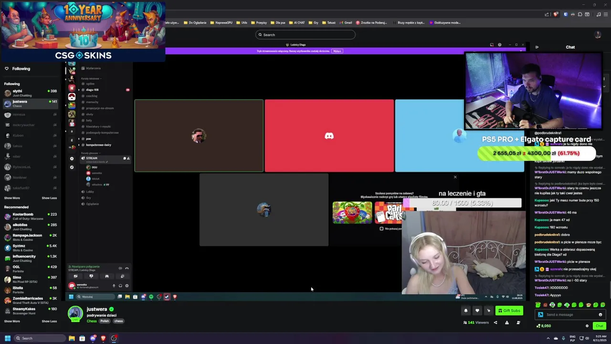Collapse Kanały głosowe category in Discord

click(x=90, y=153)
